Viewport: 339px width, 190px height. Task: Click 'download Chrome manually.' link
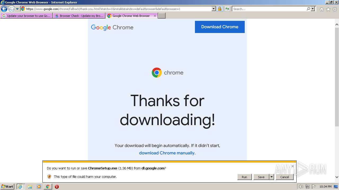pos(167,153)
